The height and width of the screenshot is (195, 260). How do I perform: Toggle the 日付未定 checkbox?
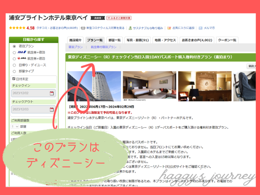click(14, 79)
